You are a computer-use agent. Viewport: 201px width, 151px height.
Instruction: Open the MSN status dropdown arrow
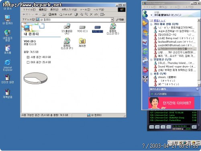(x=152, y=15)
